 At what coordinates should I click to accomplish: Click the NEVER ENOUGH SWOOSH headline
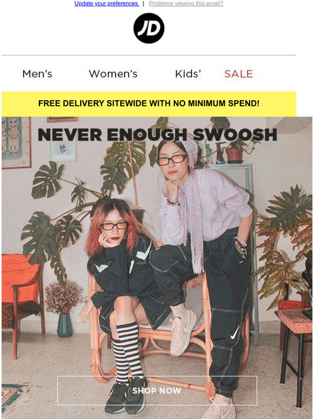coord(158,134)
